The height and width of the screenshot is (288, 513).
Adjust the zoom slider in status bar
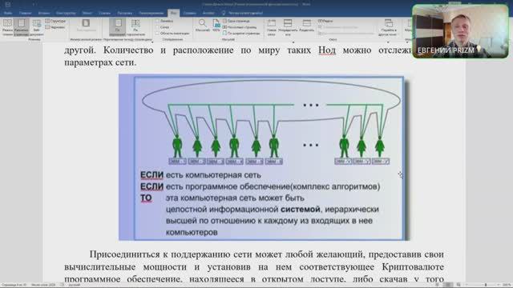tap(486, 285)
